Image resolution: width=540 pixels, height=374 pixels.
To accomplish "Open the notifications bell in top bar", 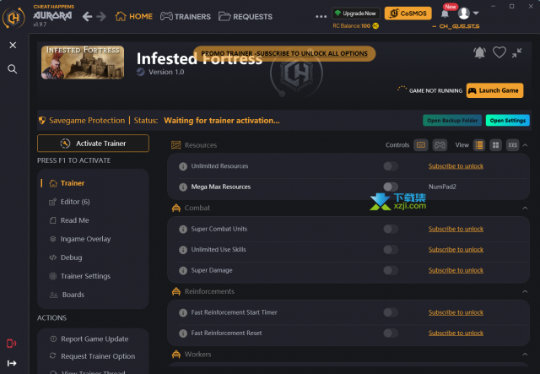I will click(445, 14).
